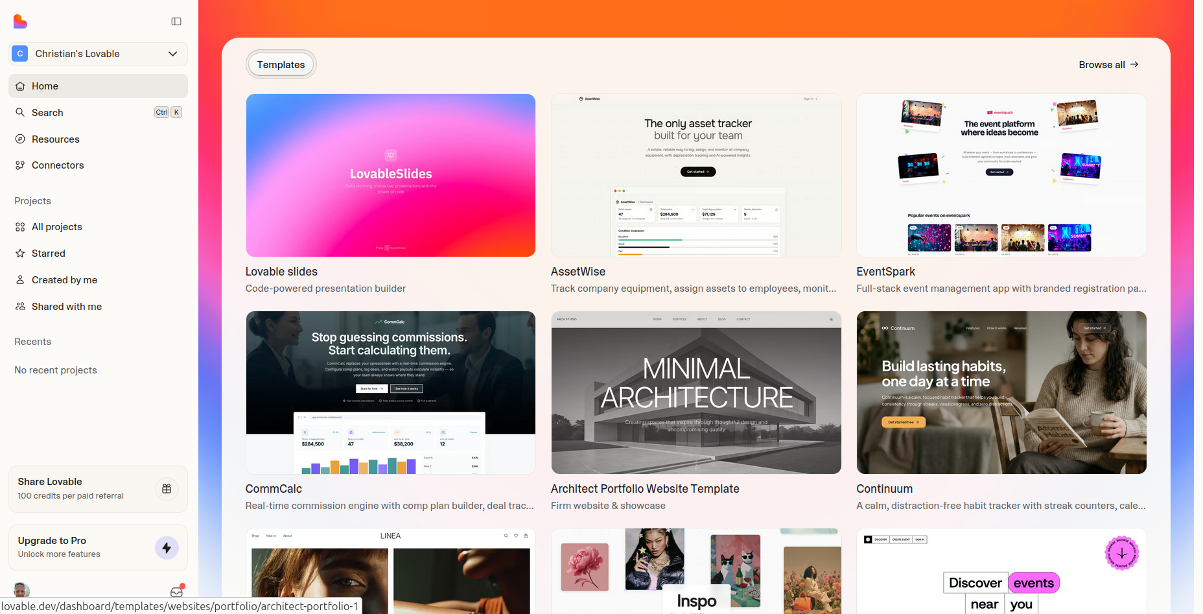Open Search in the sidebar
1203x614 pixels.
pyautogui.click(x=98, y=112)
